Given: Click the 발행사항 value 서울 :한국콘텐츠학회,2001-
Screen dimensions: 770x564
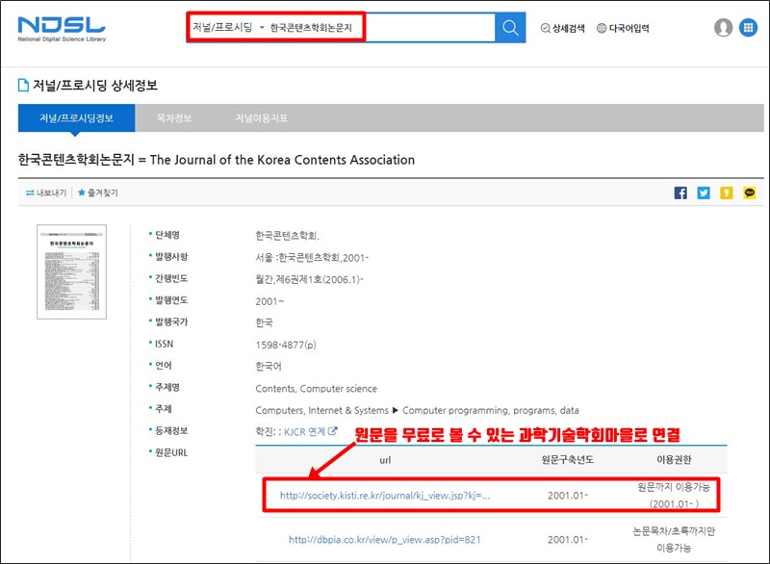Looking at the screenshot, I should (312, 258).
